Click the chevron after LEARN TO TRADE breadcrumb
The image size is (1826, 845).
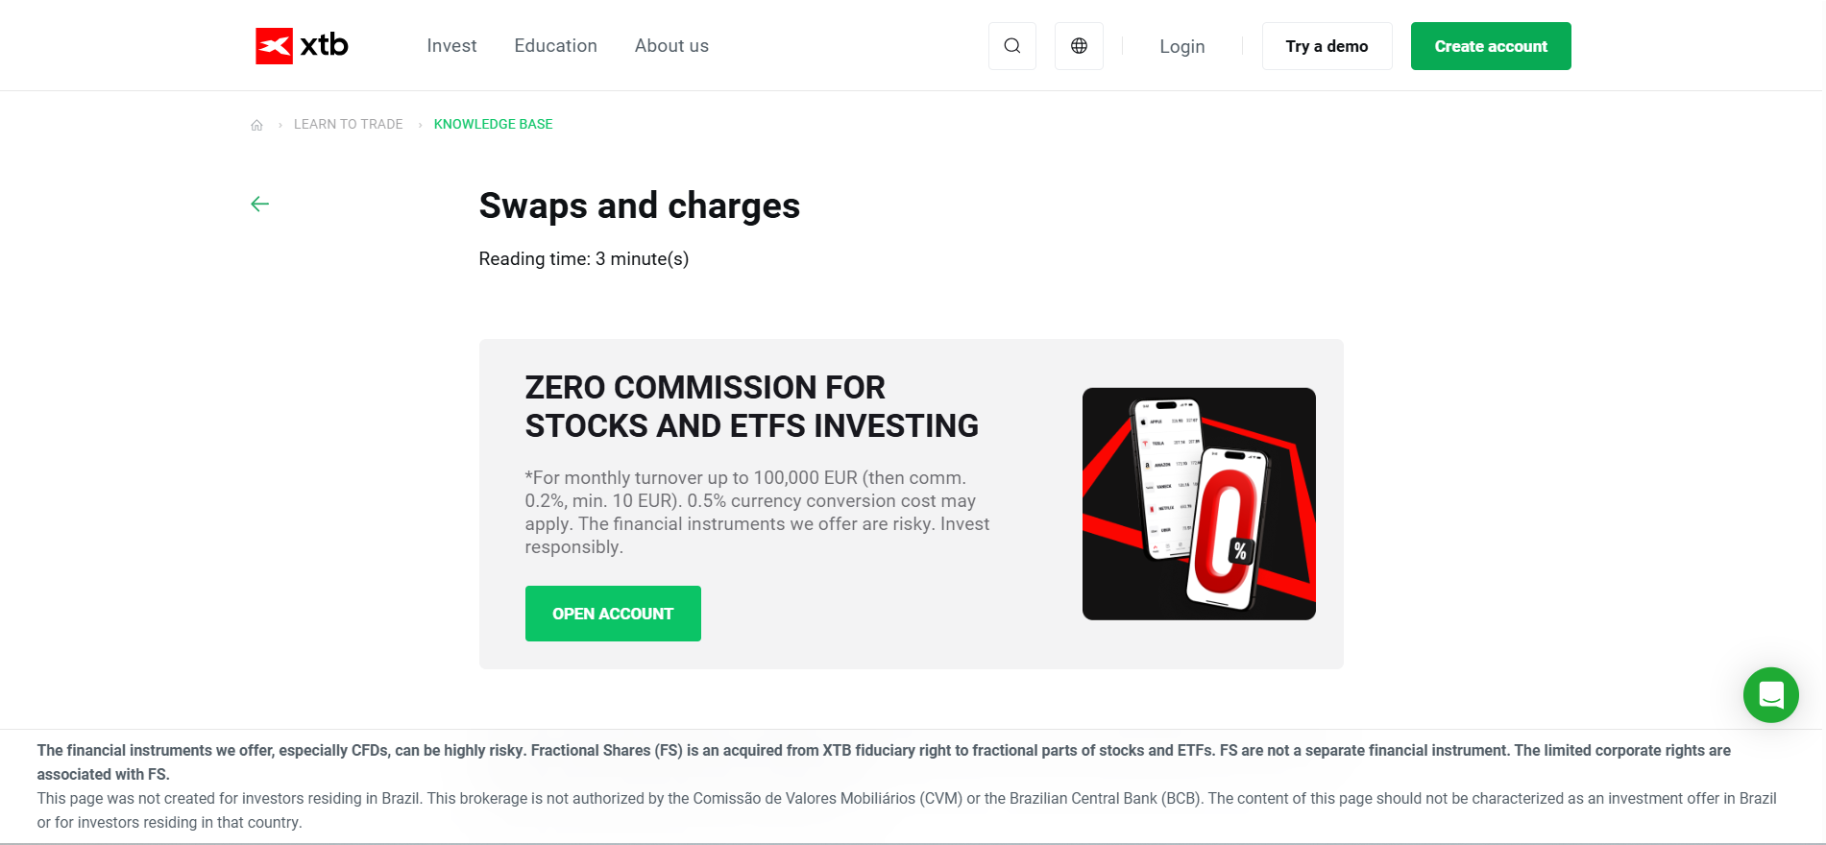[x=420, y=124]
